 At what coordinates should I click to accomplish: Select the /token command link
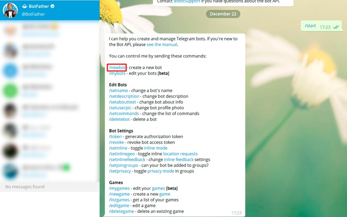pyautogui.click(x=115, y=137)
